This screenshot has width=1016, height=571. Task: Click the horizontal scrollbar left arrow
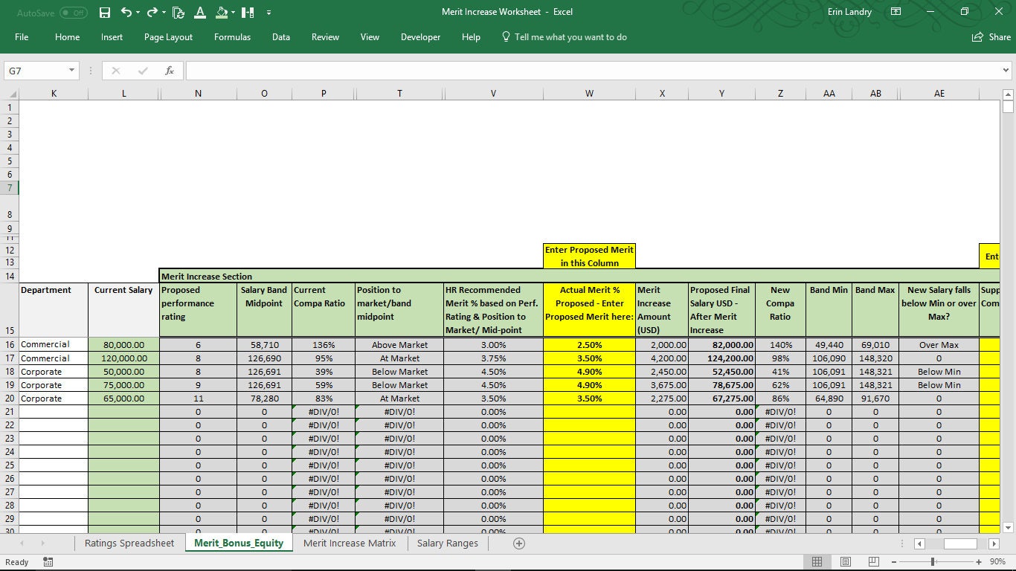click(919, 543)
